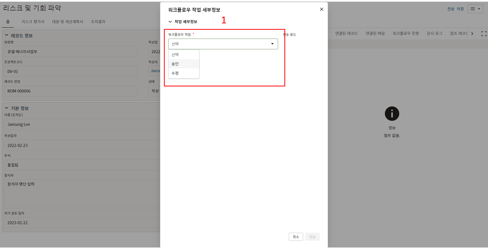The height and width of the screenshot is (249, 488).
Task: Collapse the 레코드 정보 section
Action: [x=7, y=35]
